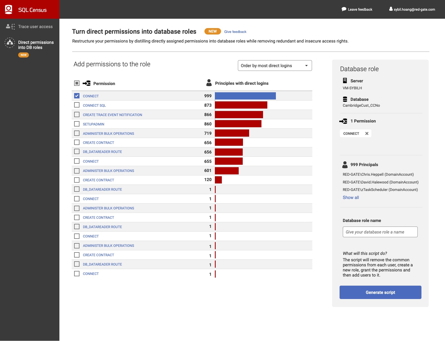Click the Principals person icon near 999 Principals

pyautogui.click(x=345, y=164)
